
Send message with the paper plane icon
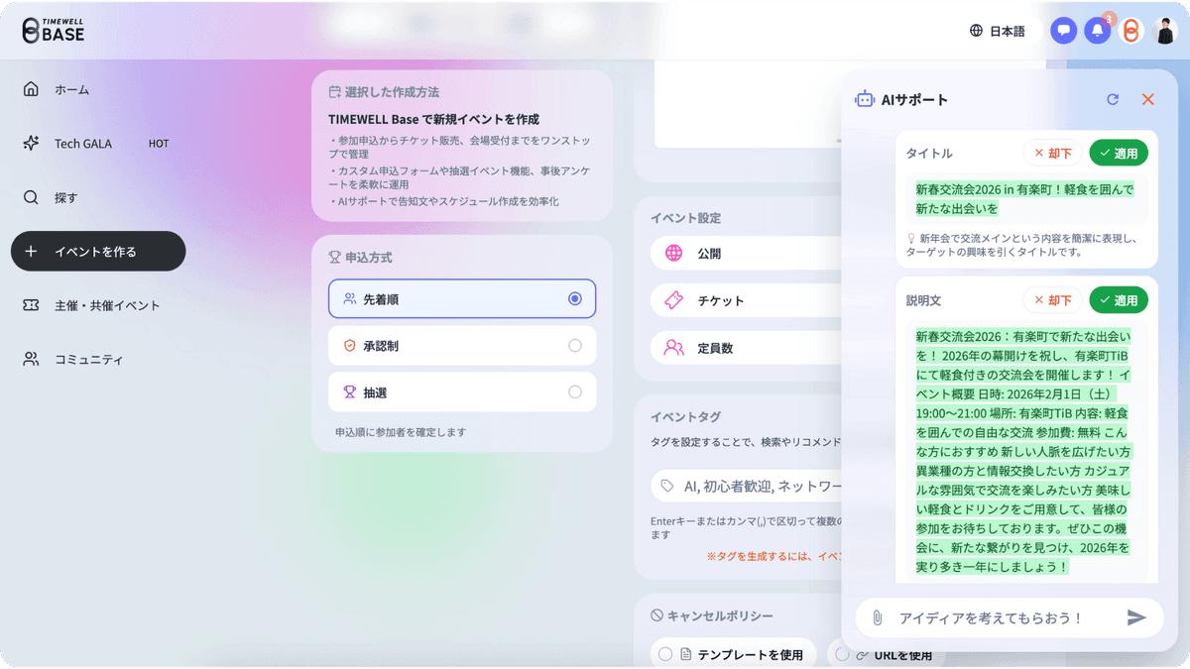coord(1136,617)
